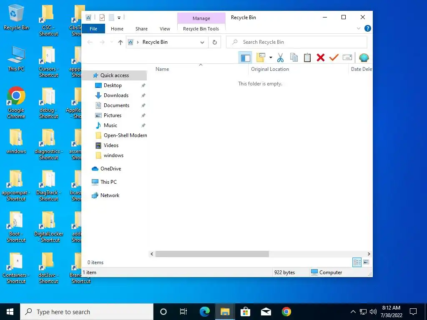Toggle the navigation pane toolbar button
The height and width of the screenshot is (320, 427).
245,57
